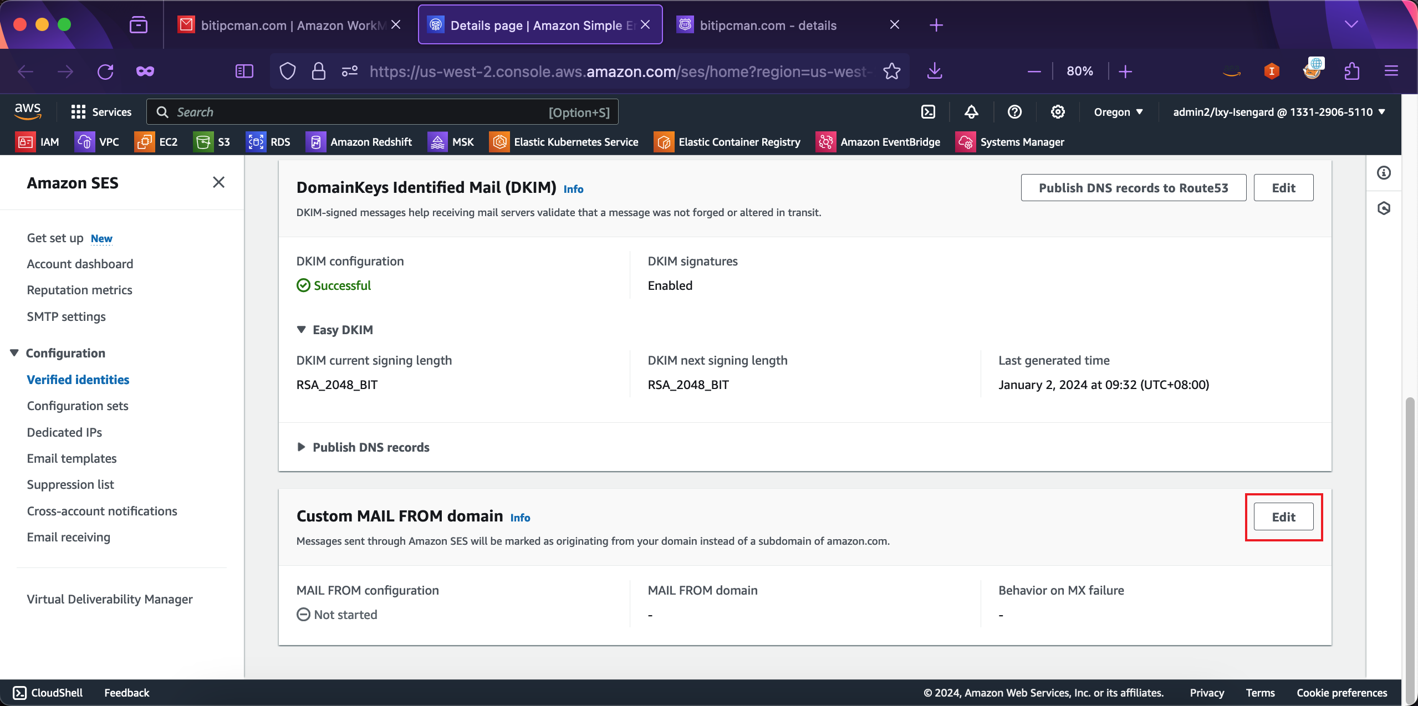This screenshot has width=1418, height=706.
Task: Open Verified identities
Action: point(78,380)
